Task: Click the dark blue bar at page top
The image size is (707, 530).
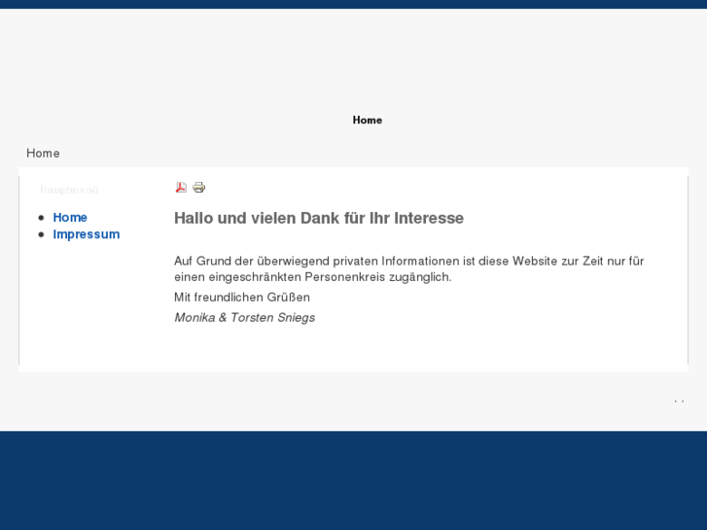Action: tap(353, 4)
